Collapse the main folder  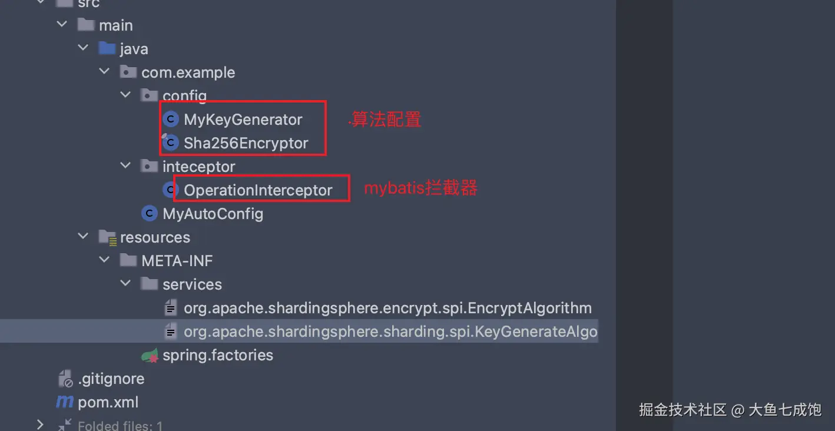pyautogui.click(x=62, y=25)
